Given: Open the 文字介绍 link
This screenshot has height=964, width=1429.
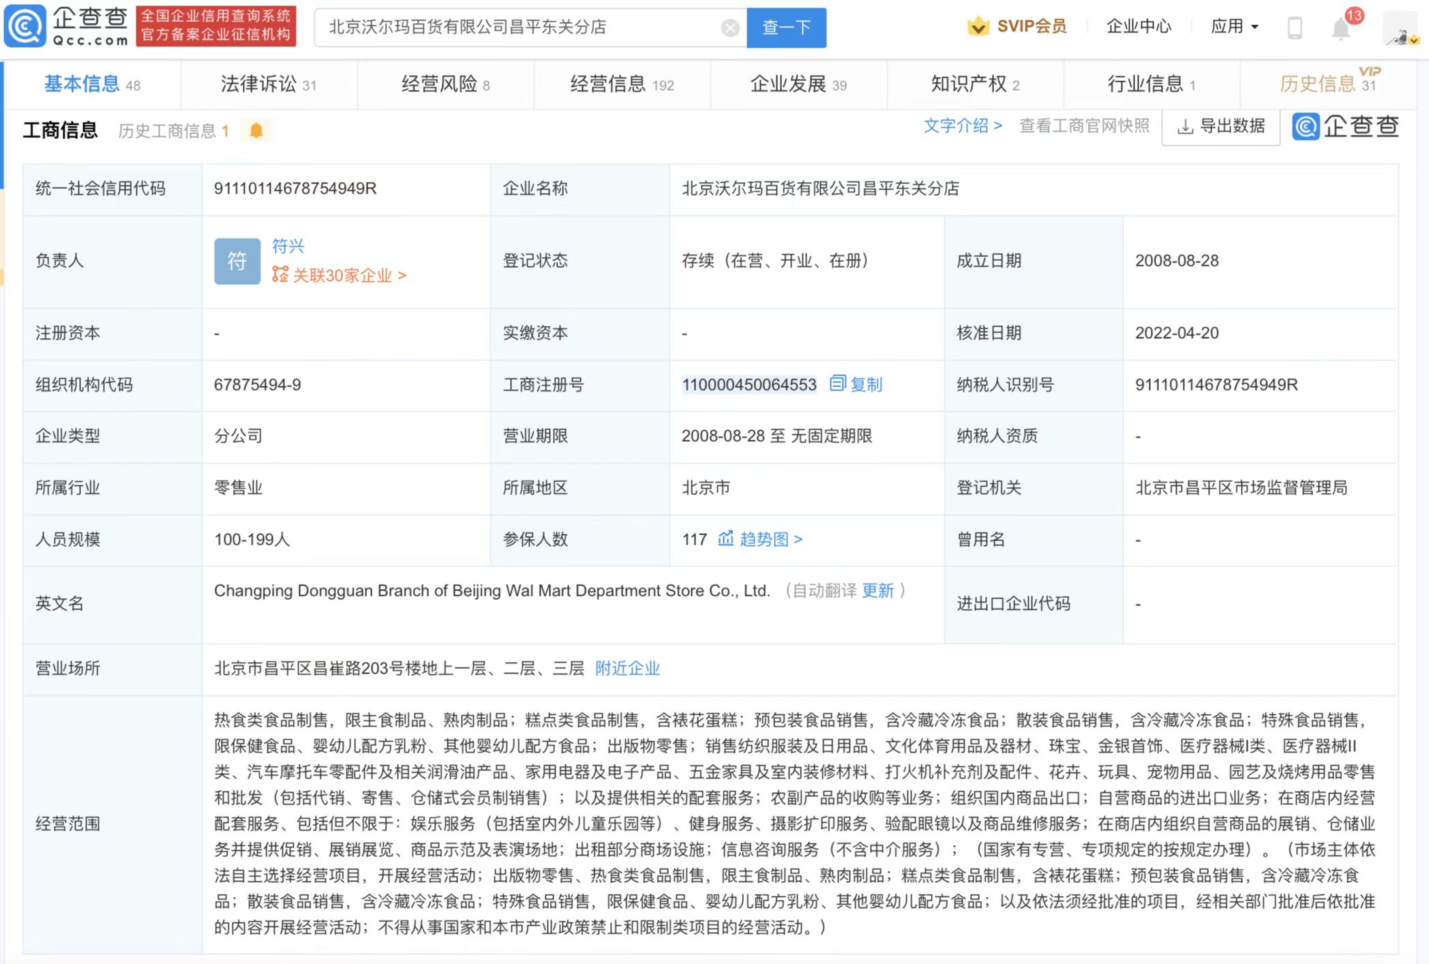Looking at the screenshot, I should click(963, 126).
